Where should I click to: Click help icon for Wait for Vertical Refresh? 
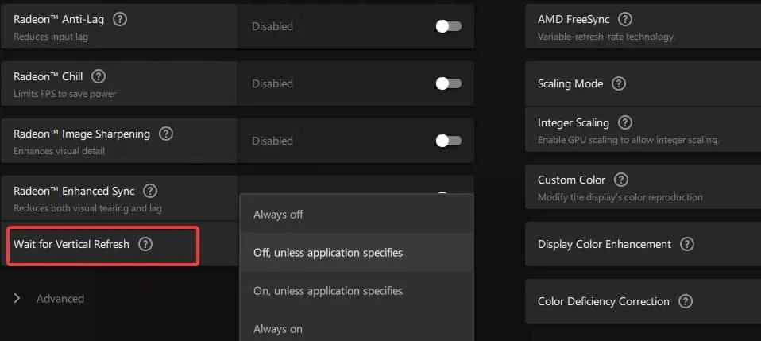tap(145, 244)
